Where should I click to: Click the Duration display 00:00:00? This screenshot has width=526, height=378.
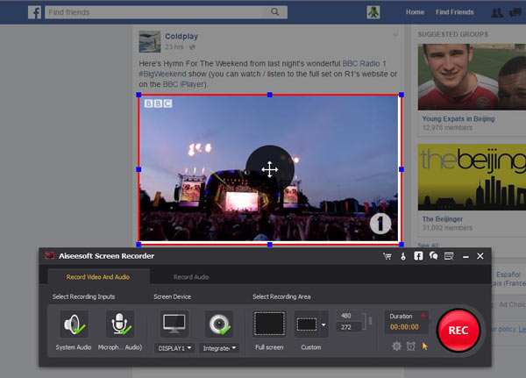pyautogui.click(x=404, y=327)
